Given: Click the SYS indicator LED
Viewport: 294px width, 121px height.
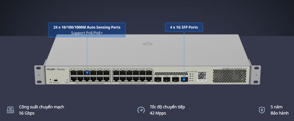Looking at the screenshot, I should (x=50, y=80).
